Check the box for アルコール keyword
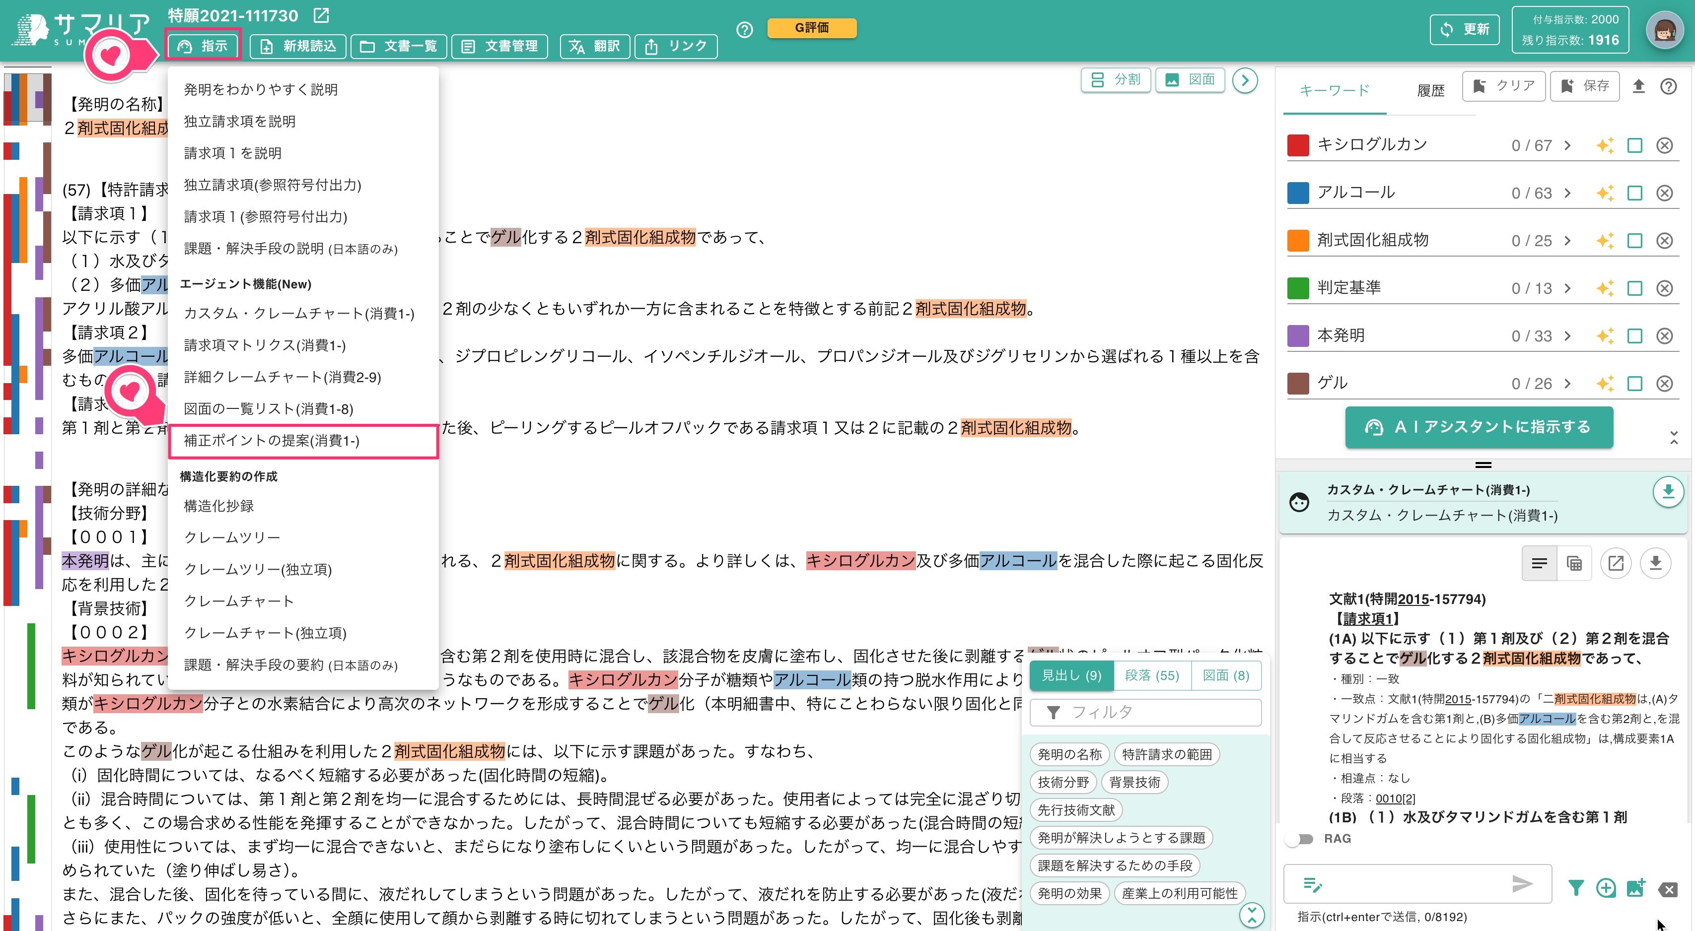Image resolution: width=1695 pixels, height=931 pixels. [x=1634, y=194]
